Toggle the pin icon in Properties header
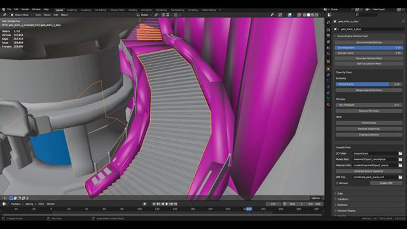 click(x=403, y=22)
